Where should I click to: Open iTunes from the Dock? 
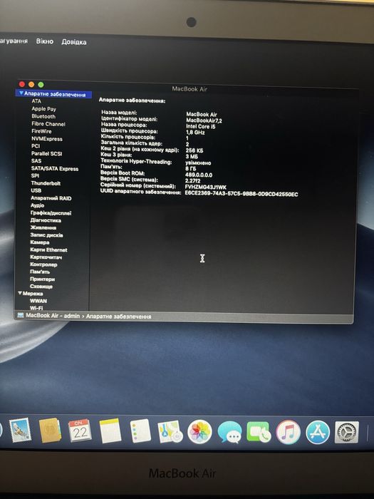(x=288, y=432)
